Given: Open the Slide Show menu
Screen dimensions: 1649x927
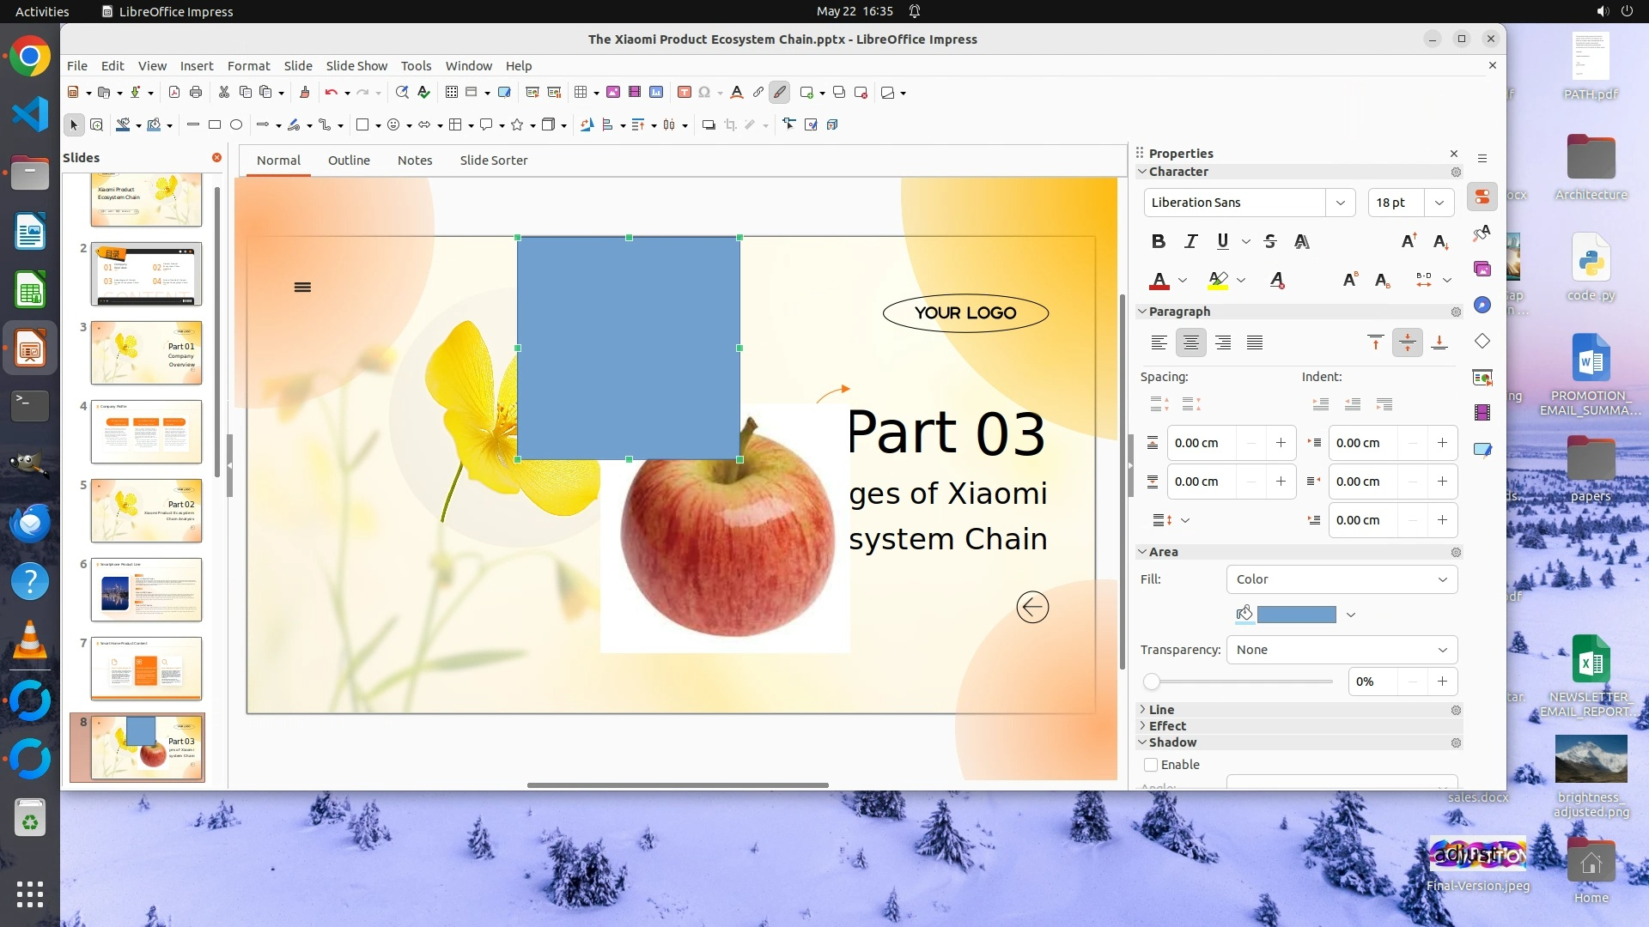Looking at the screenshot, I should coord(356,66).
